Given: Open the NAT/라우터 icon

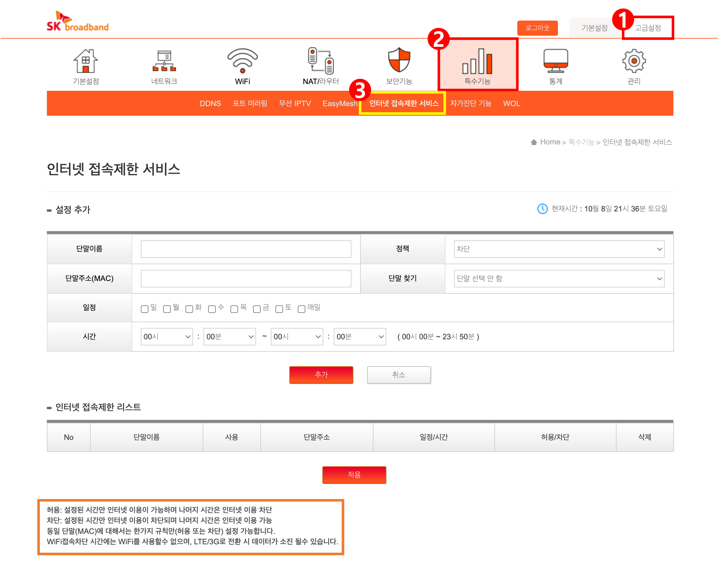Looking at the screenshot, I should tap(321, 61).
